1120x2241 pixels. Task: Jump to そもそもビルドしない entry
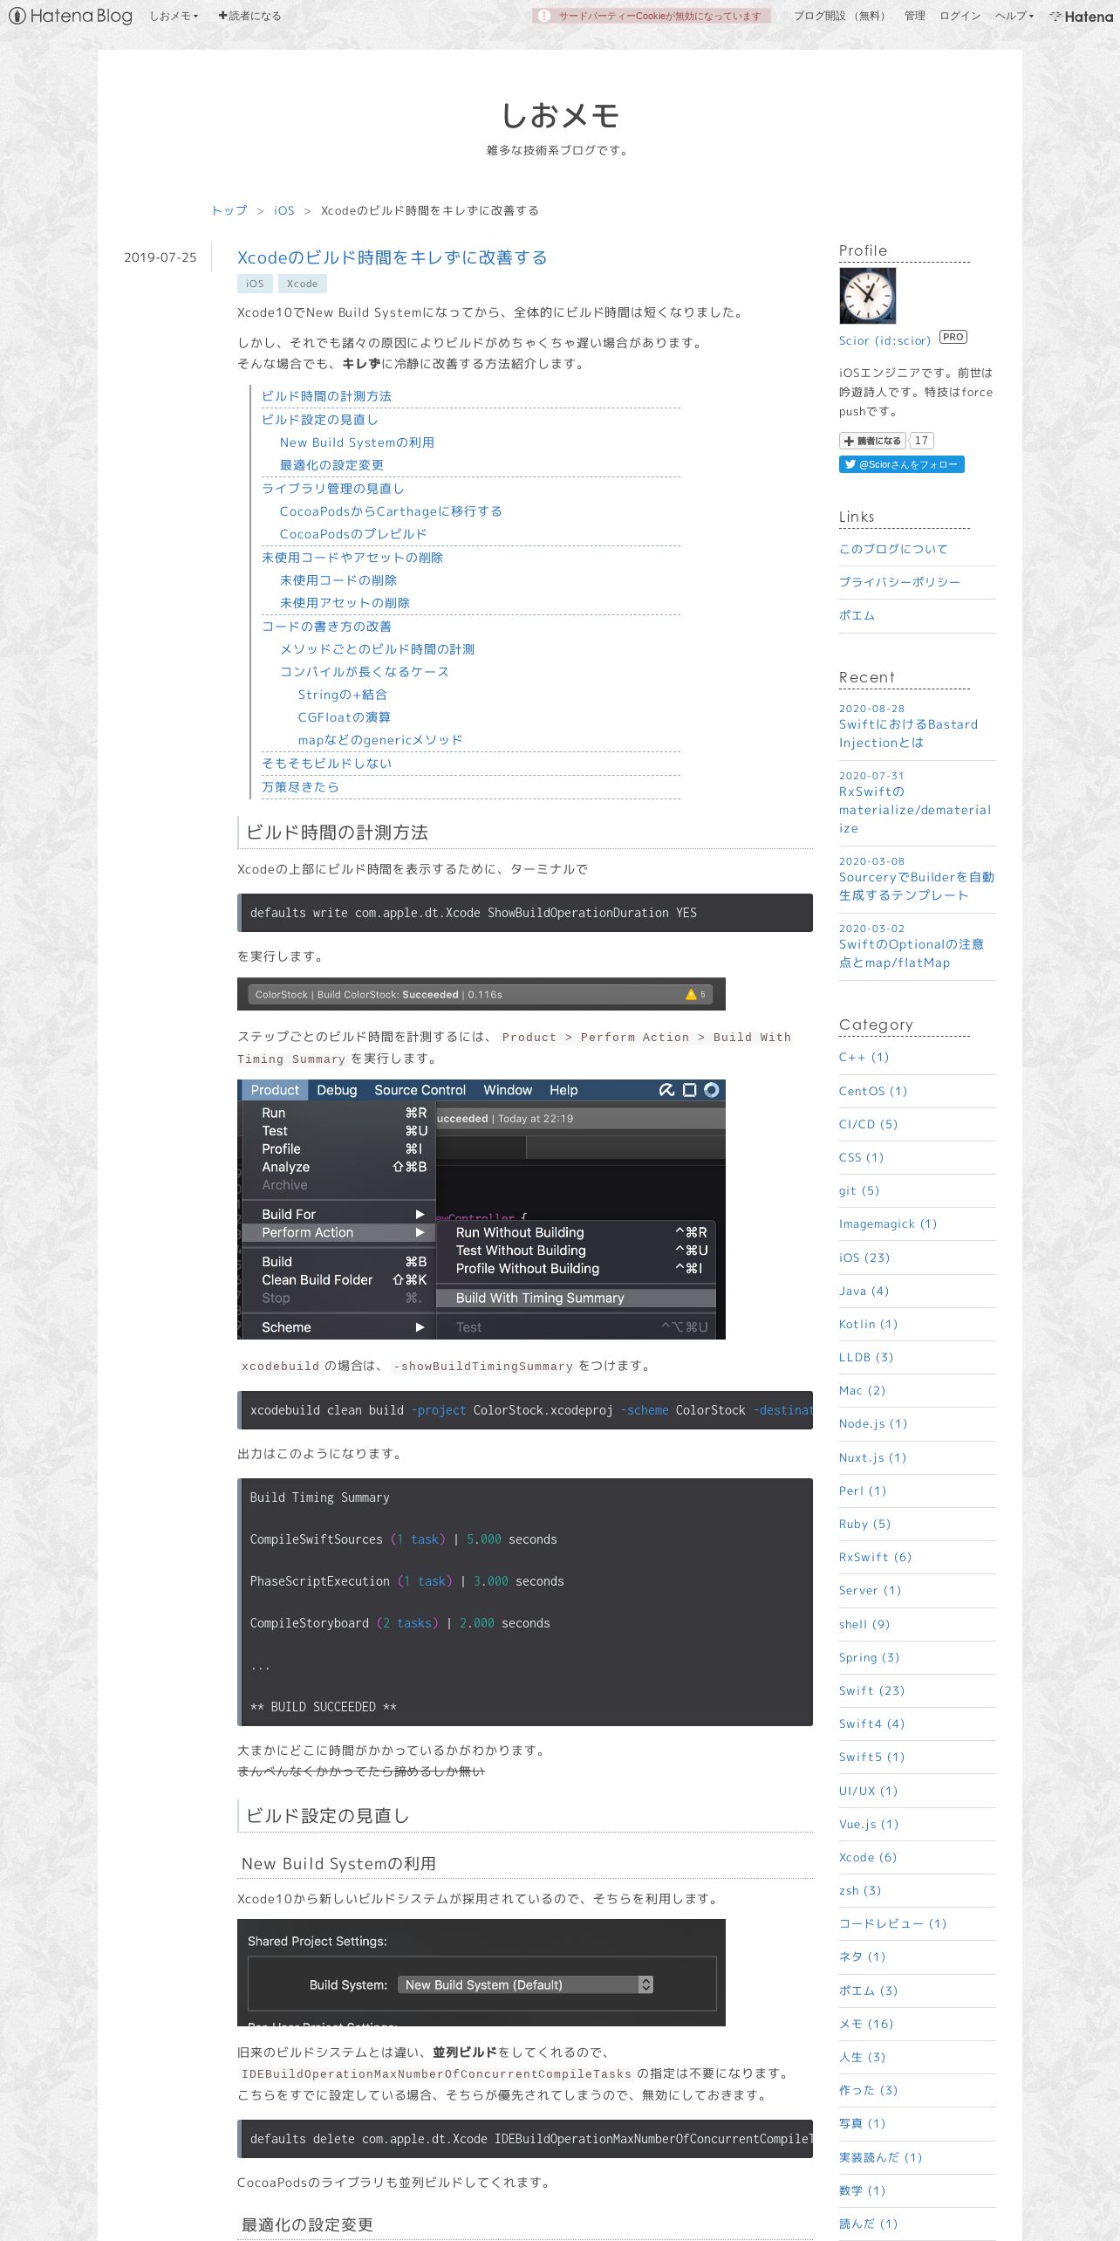(x=326, y=764)
